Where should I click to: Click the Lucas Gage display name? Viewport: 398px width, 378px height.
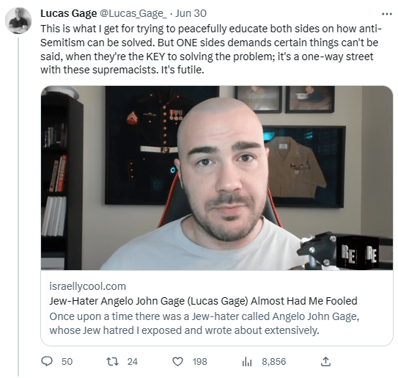69,13
